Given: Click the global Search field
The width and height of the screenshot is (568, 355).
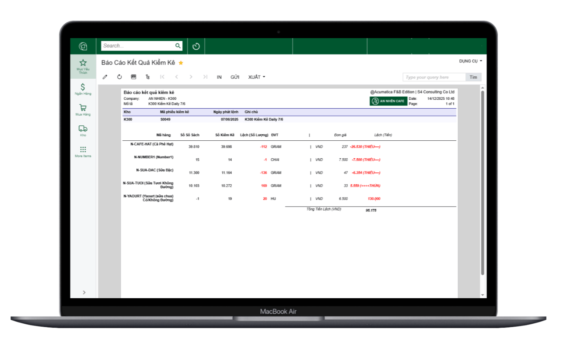Looking at the screenshot, I should tap(142, 46).
